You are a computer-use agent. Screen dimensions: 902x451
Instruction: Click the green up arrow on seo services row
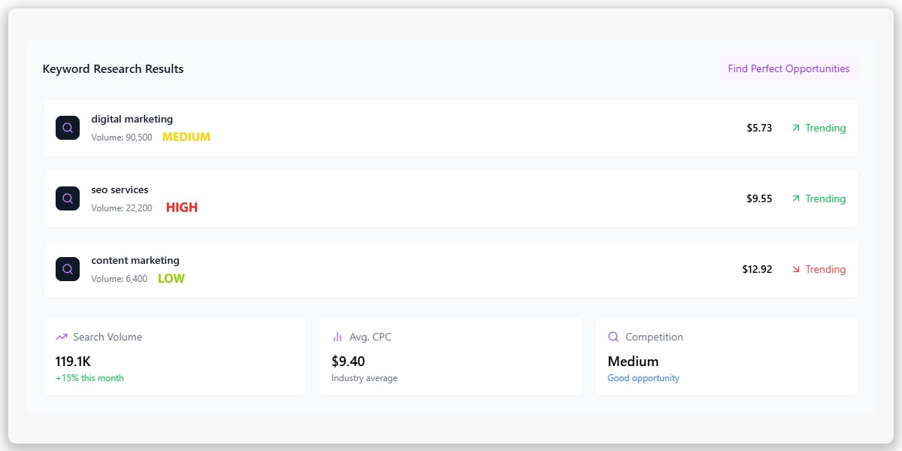[x=796, y=198]
